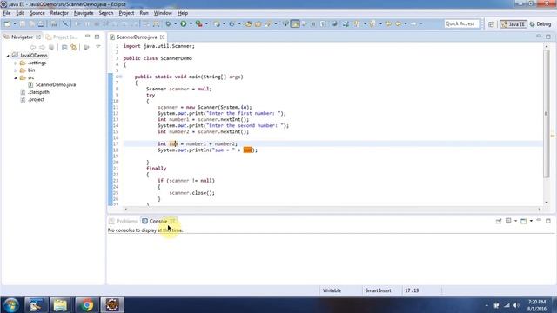557x313 pixels.
Task: Select the .classpath file
Action: pos(38,92)
